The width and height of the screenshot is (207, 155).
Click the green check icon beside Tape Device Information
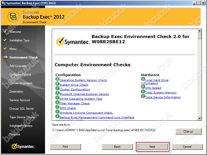pos(143,96)
